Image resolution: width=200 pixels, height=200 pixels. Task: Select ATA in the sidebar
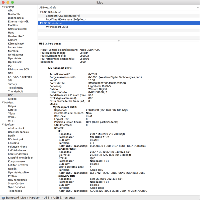coord(10,10)
